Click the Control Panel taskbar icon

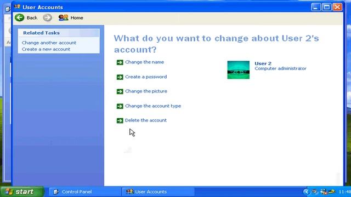coord(56,192)
